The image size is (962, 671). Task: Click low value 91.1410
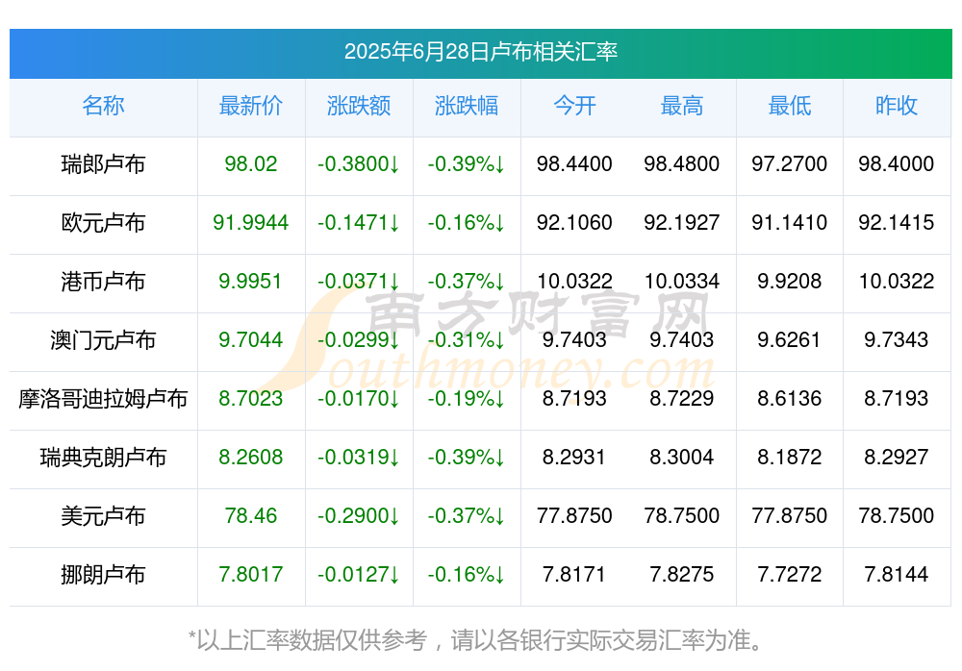click(790, 223)
